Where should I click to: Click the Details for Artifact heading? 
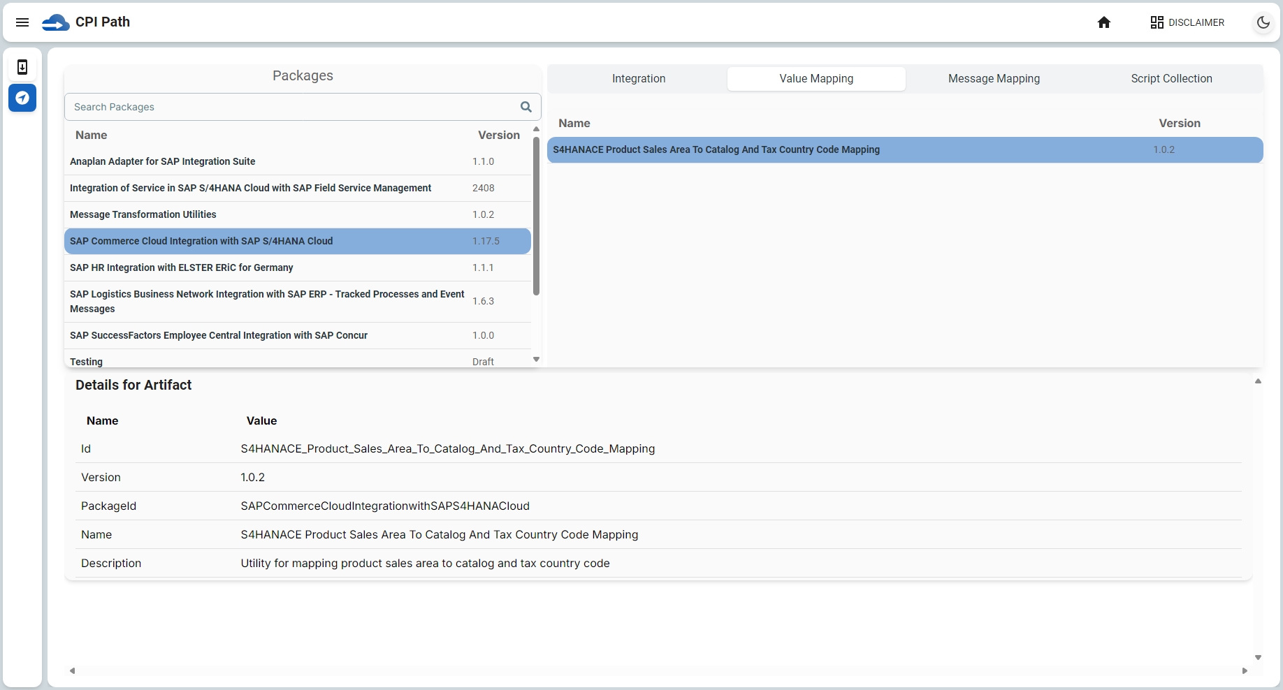pos(133,385)
